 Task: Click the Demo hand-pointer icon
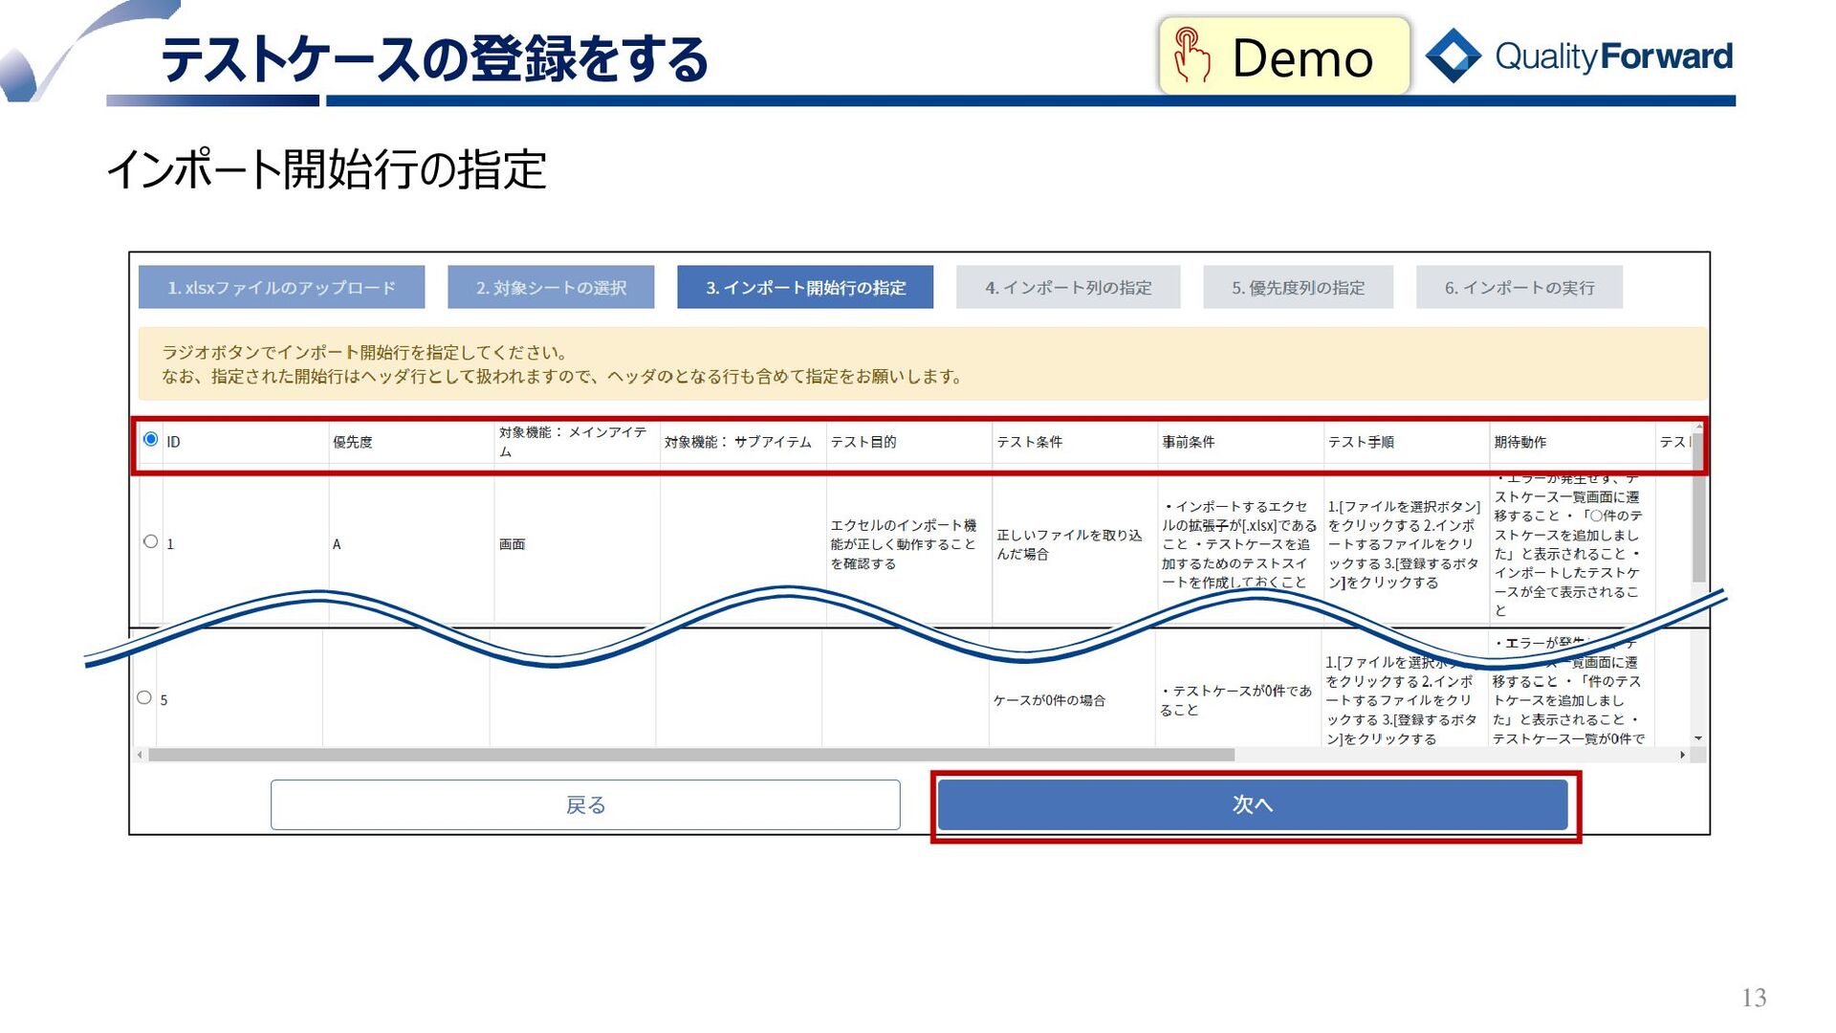pos(1191,55)
